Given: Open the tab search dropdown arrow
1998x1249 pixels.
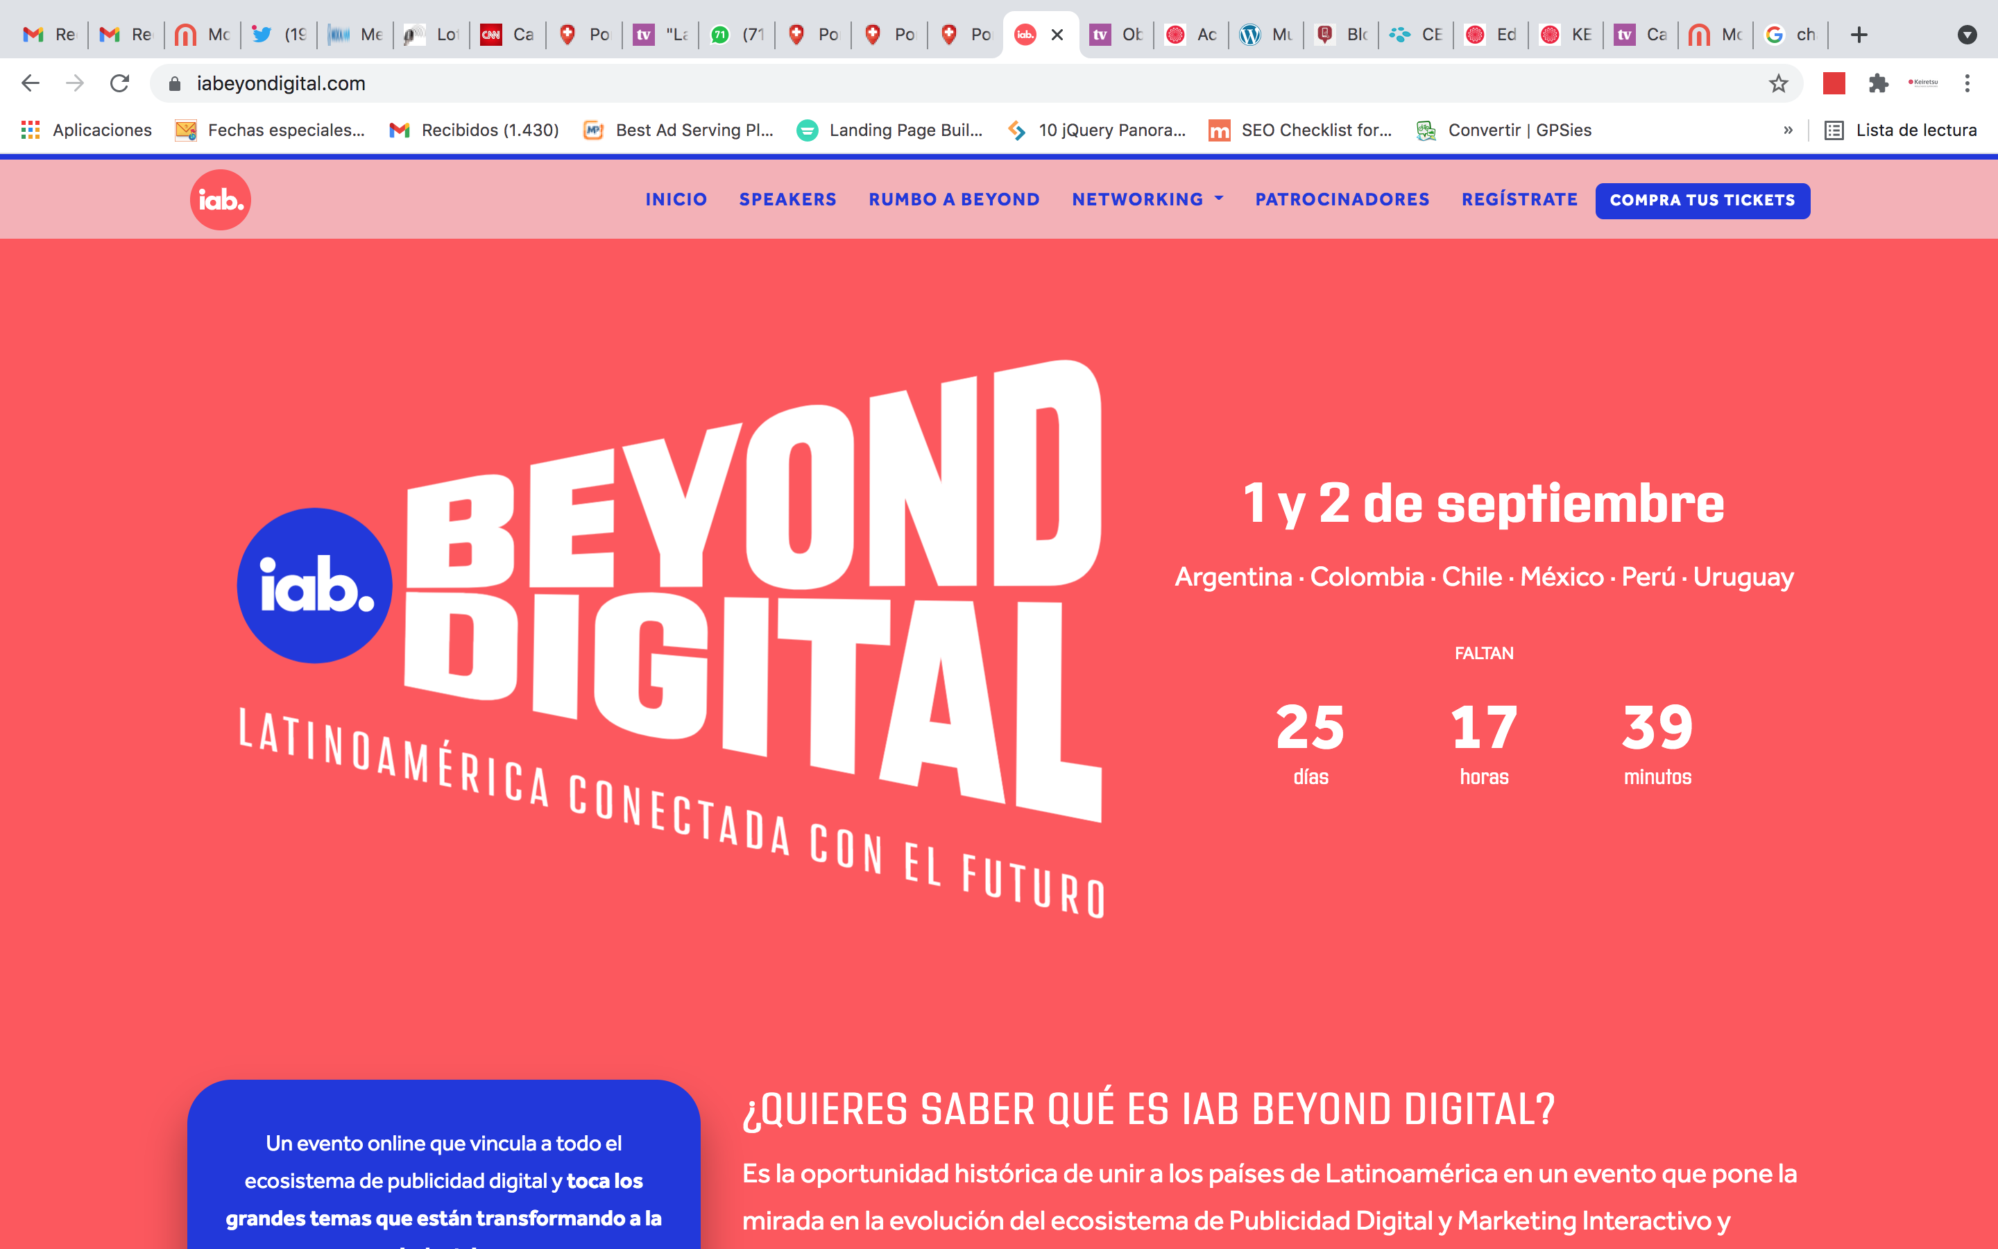Looking at the screenshot, I should [x=1967, y=35].
